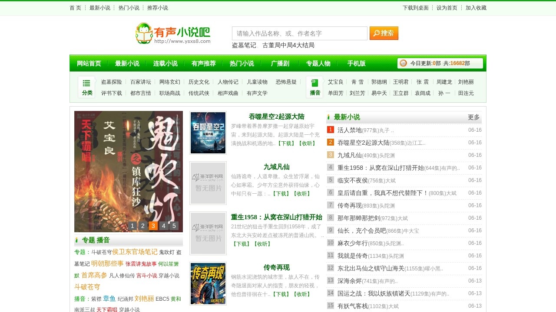Open the 吞噬星空2 cover thumbnail

tap(208, 133)
